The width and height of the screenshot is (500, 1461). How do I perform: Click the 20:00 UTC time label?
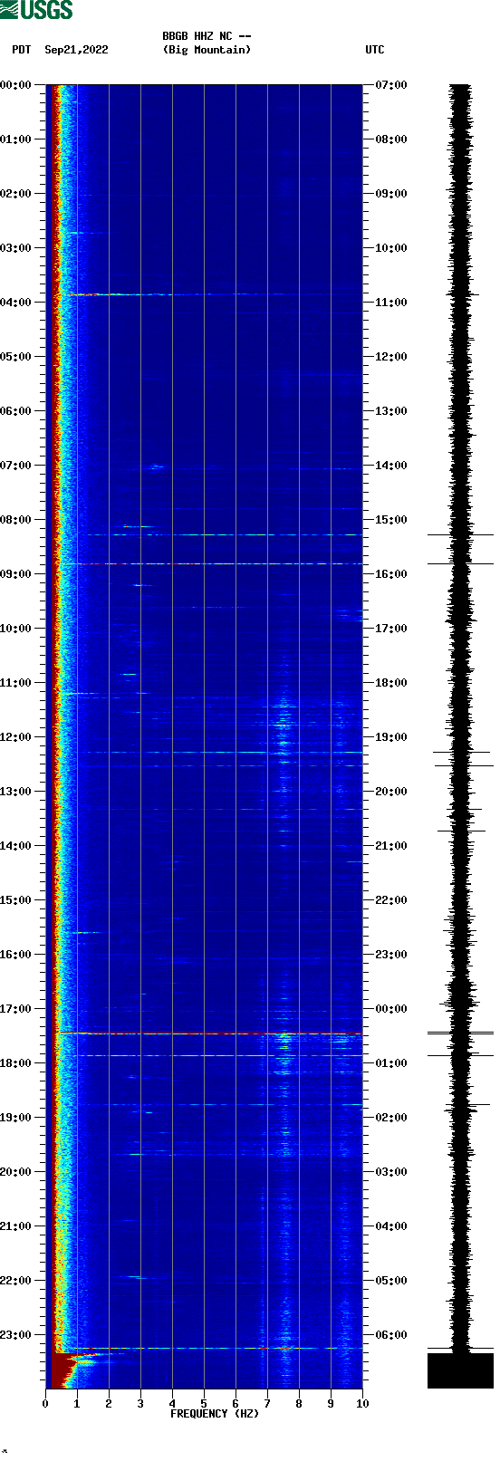[x=391, y=792]
